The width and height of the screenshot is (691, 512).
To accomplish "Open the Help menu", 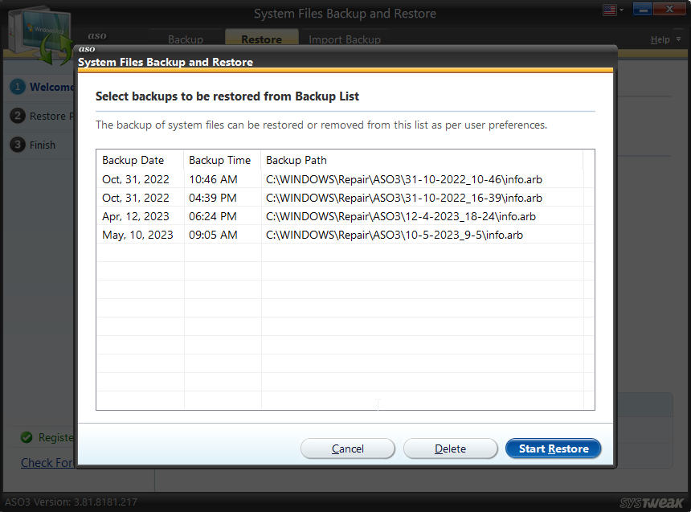I will [660, 39].
